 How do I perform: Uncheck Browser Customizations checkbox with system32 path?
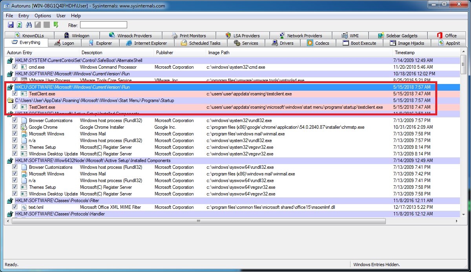[x=15, y=120]
